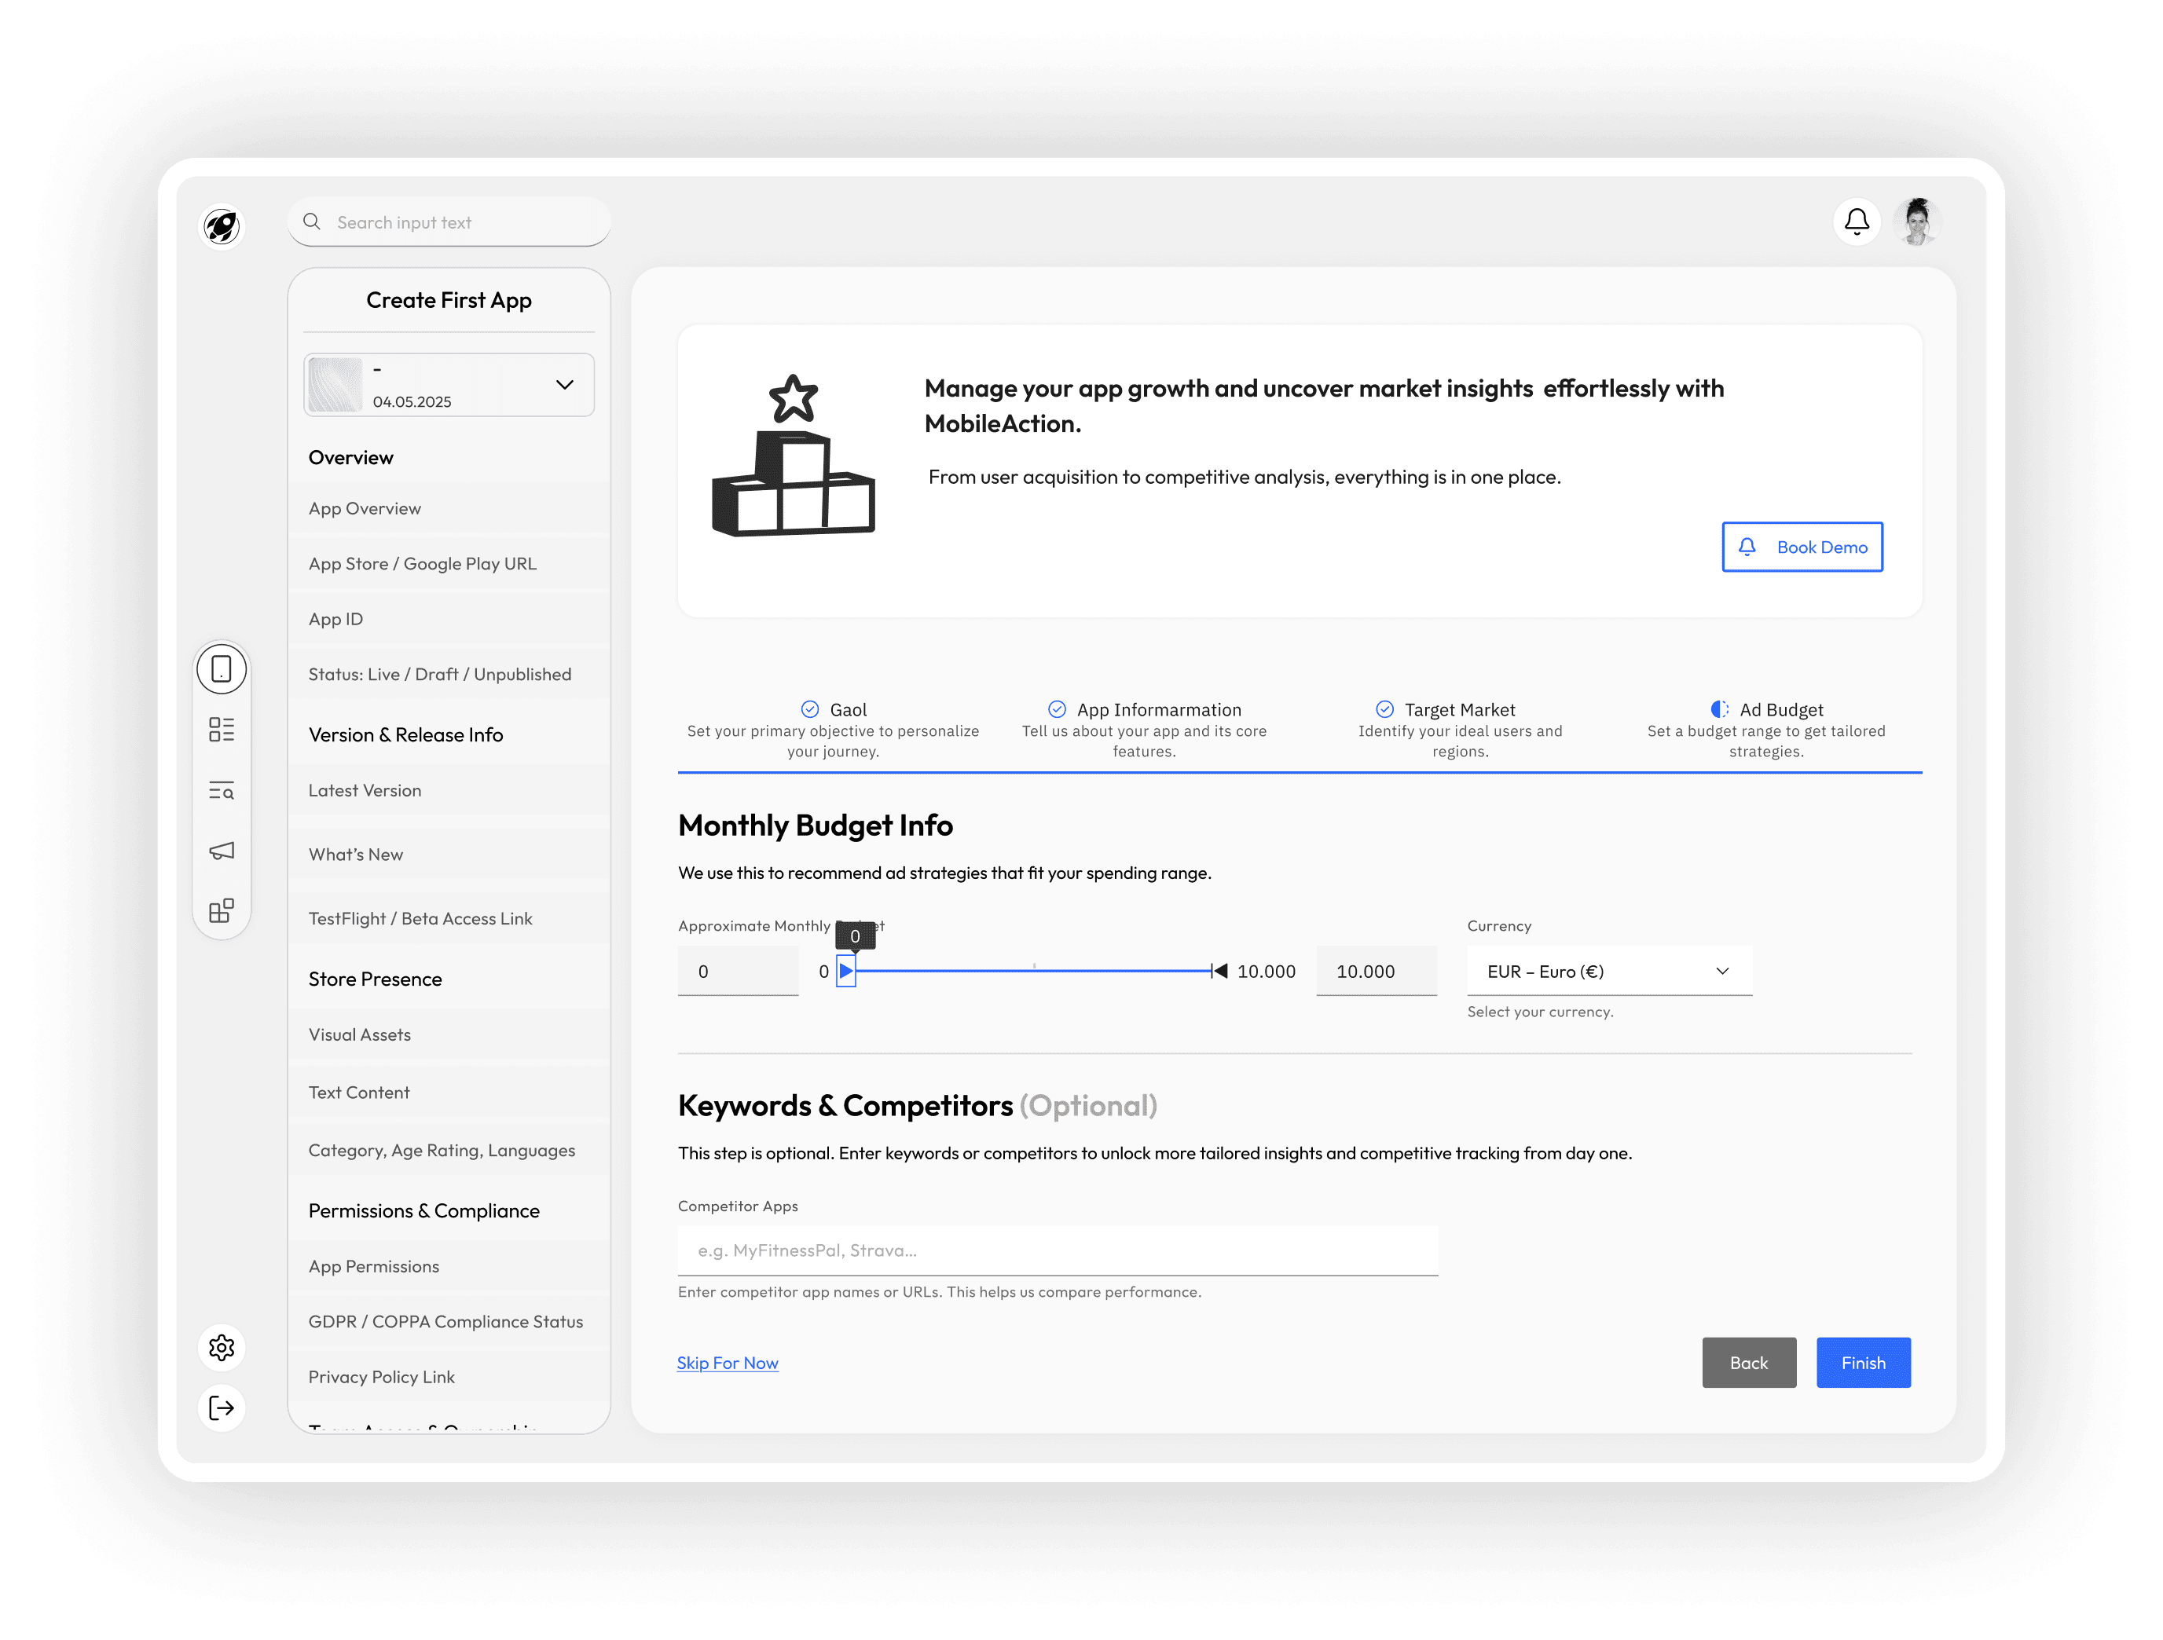Open the widgets grid sidebar icon
2163x1640 pixels.
coord(222,911)
